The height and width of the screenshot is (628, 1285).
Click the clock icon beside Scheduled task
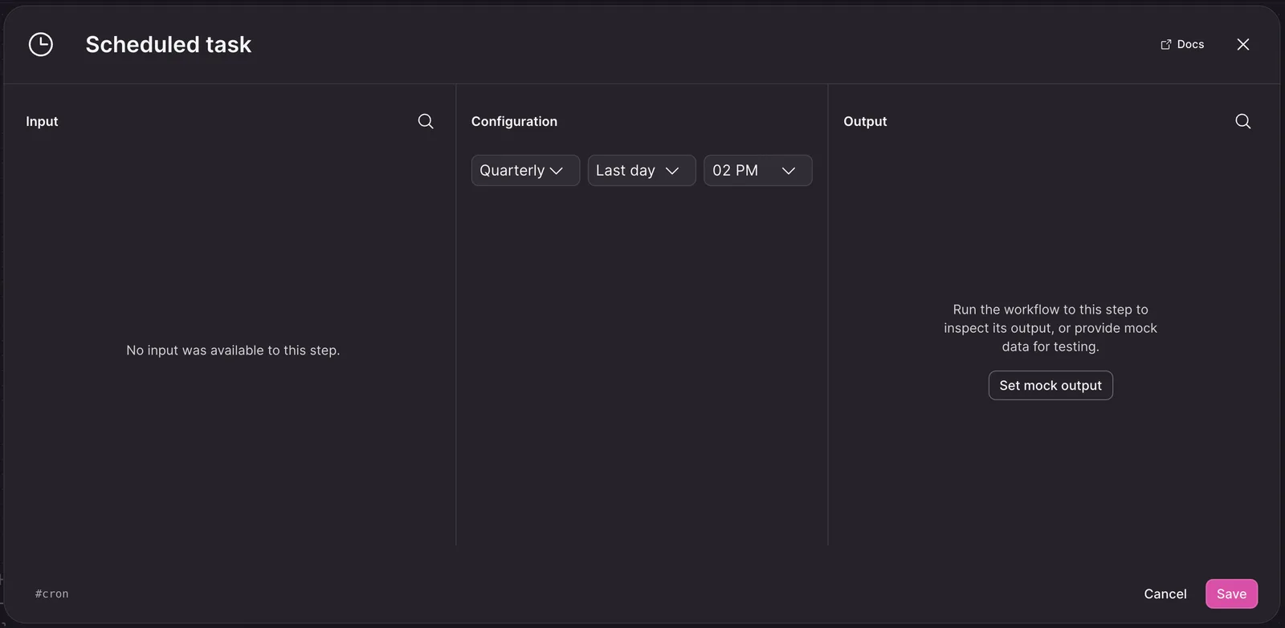(41, 44)
